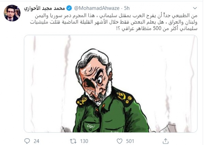Click the first line of tweet text

[116, 16]
